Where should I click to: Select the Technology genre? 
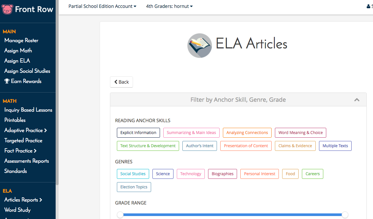tap(191, 174)
